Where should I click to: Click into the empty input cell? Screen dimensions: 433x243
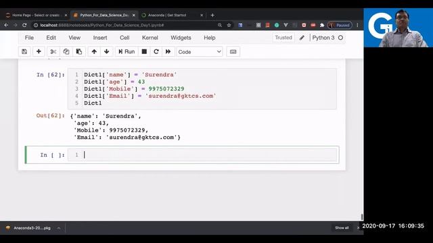tap(202, 155)
